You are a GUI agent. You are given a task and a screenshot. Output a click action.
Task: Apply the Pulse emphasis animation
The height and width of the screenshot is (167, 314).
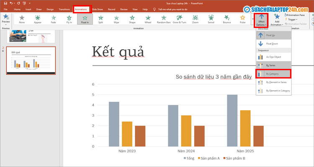click(x=243, y=19)
